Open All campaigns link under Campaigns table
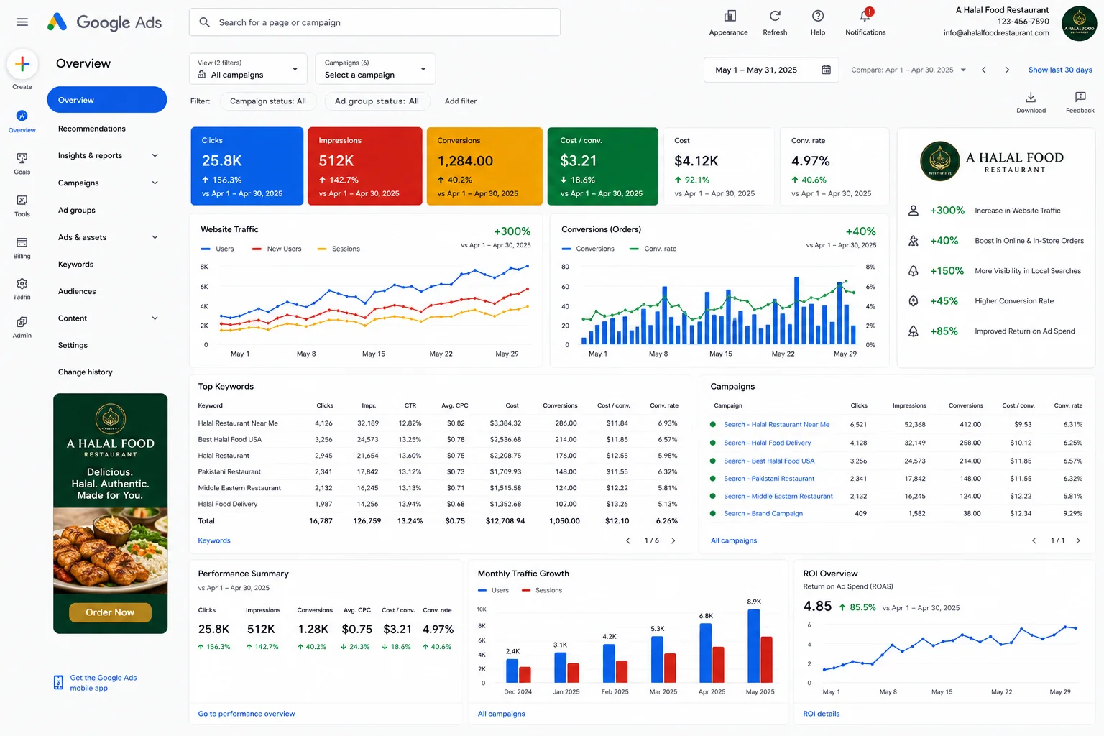 click(734, 540)
